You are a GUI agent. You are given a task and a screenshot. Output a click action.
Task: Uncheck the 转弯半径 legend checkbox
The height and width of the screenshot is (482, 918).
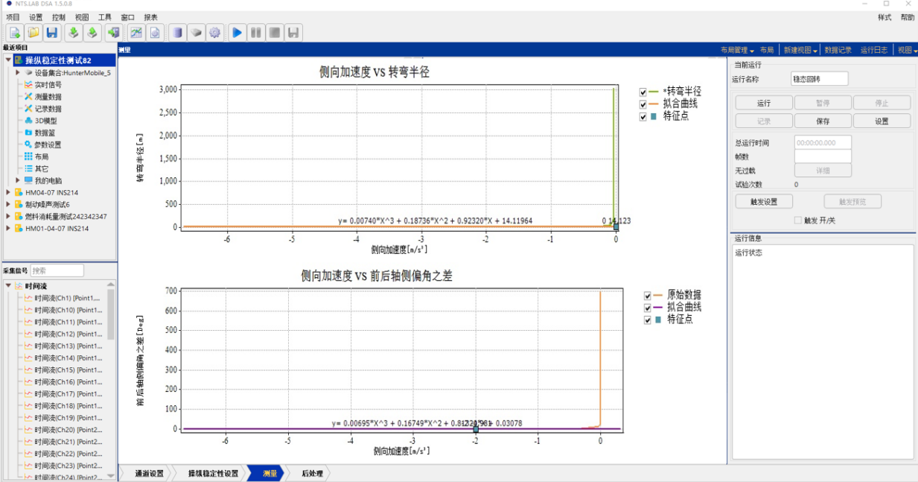pos(643,92)
